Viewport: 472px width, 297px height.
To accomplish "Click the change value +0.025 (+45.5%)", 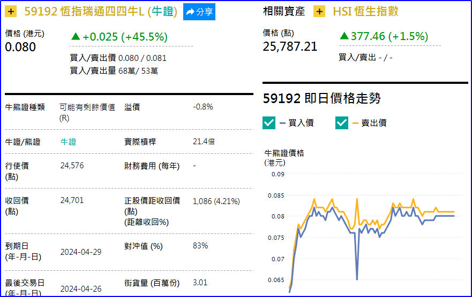I will [x=119, y=37].
